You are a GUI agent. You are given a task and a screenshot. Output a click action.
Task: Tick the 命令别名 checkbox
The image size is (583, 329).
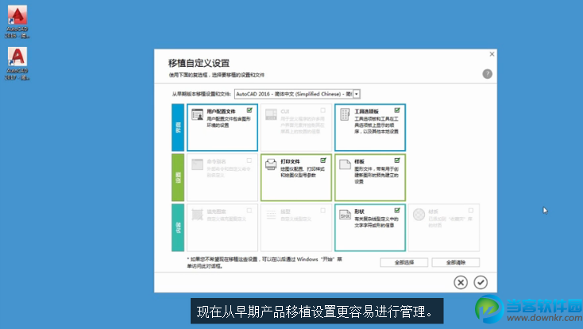249,161
